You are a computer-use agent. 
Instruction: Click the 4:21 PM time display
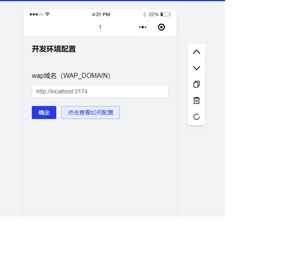point(101,14)
